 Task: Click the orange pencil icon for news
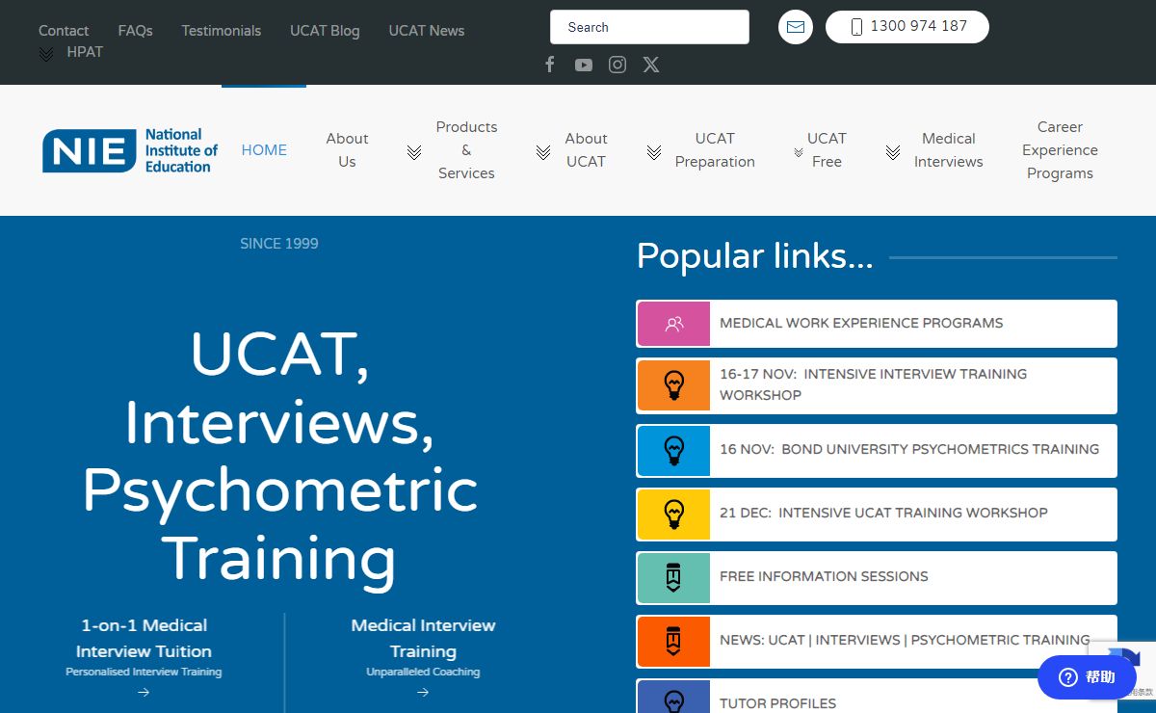pyautogui.click(x=674, y=641)
